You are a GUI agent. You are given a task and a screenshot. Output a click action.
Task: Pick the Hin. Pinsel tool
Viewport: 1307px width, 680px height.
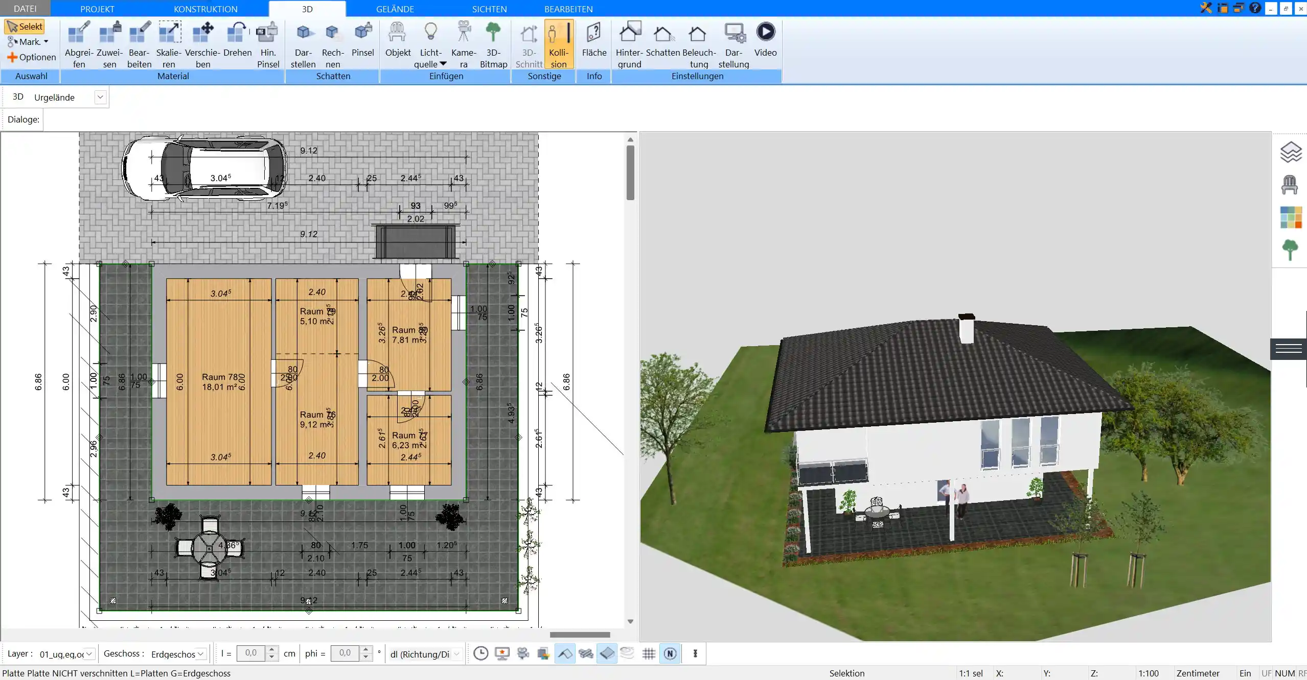coord(268,44)
